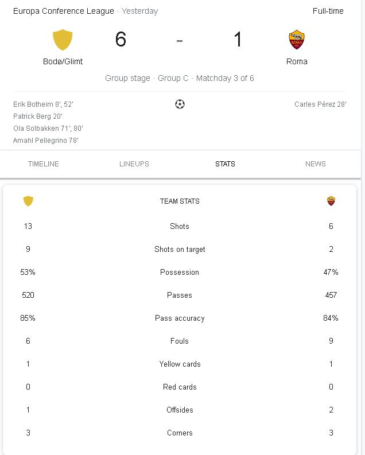Click small Bodø/Glimt shield in Team Stats
The image size is (365, 455).
[x=28, y=201]
